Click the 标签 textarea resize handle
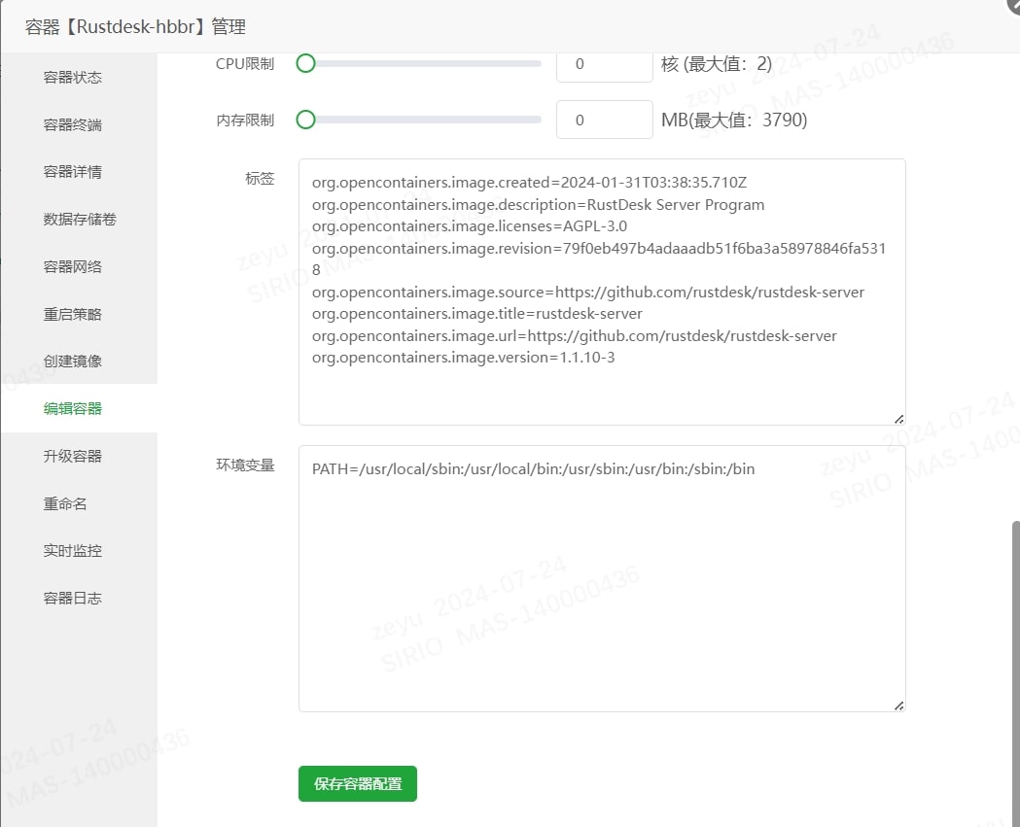Screen dimensions: 1020x827 point(899,420)
